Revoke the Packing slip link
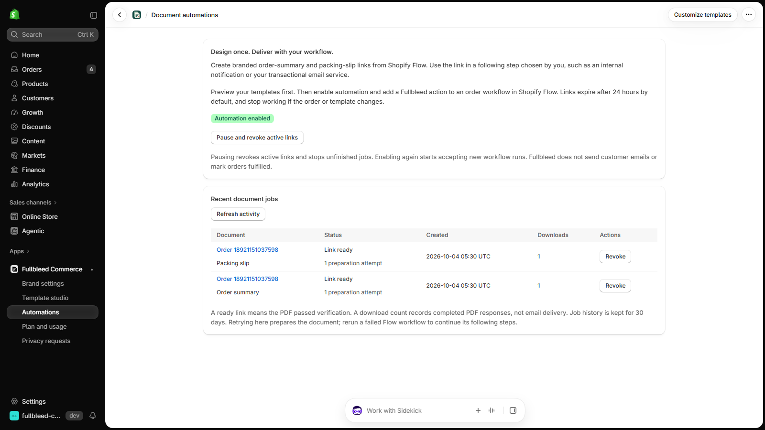The height and width of the screenshot is (430, 765). coord(615,257)
